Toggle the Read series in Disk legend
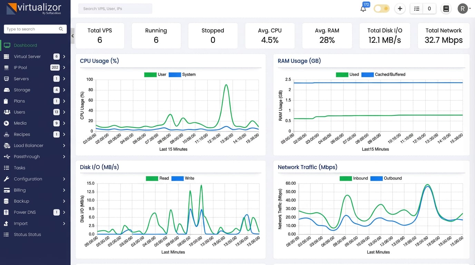The image size is (475, 265). click(x=157, y=178)
